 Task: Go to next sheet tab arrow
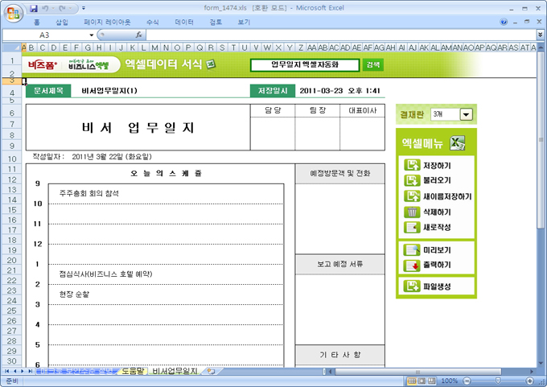coord(23,371)
